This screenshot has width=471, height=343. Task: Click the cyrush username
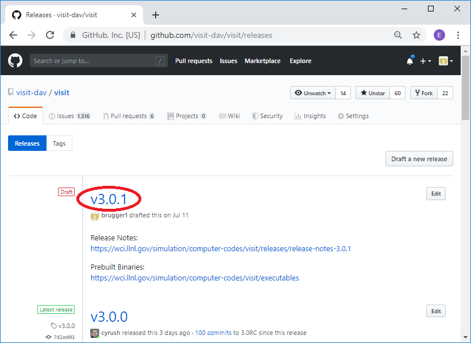click(111, 333)
